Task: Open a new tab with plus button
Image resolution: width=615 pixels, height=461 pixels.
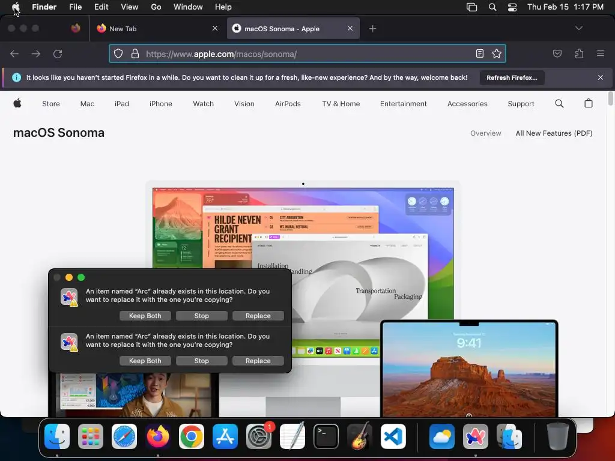Action: (372, 29)
